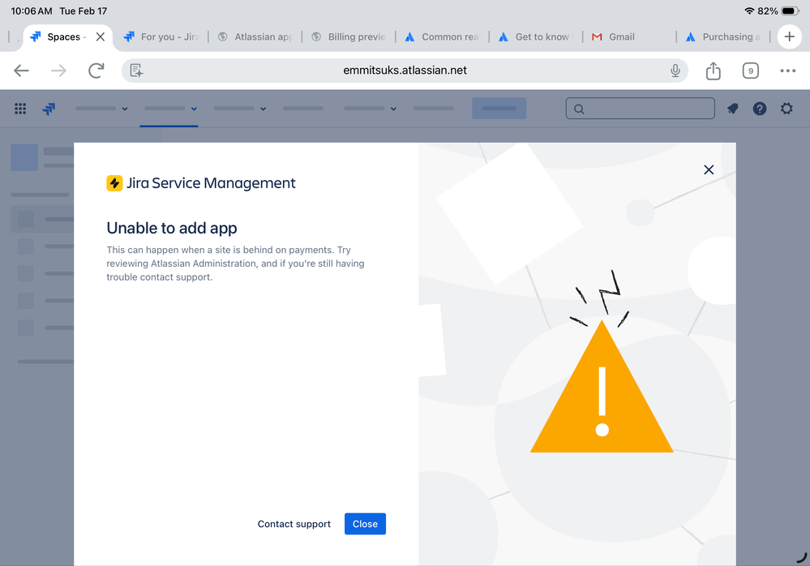Open Jira settings gear
The height and width of the screenshot is (566, 810).
(x=786, y=109)
